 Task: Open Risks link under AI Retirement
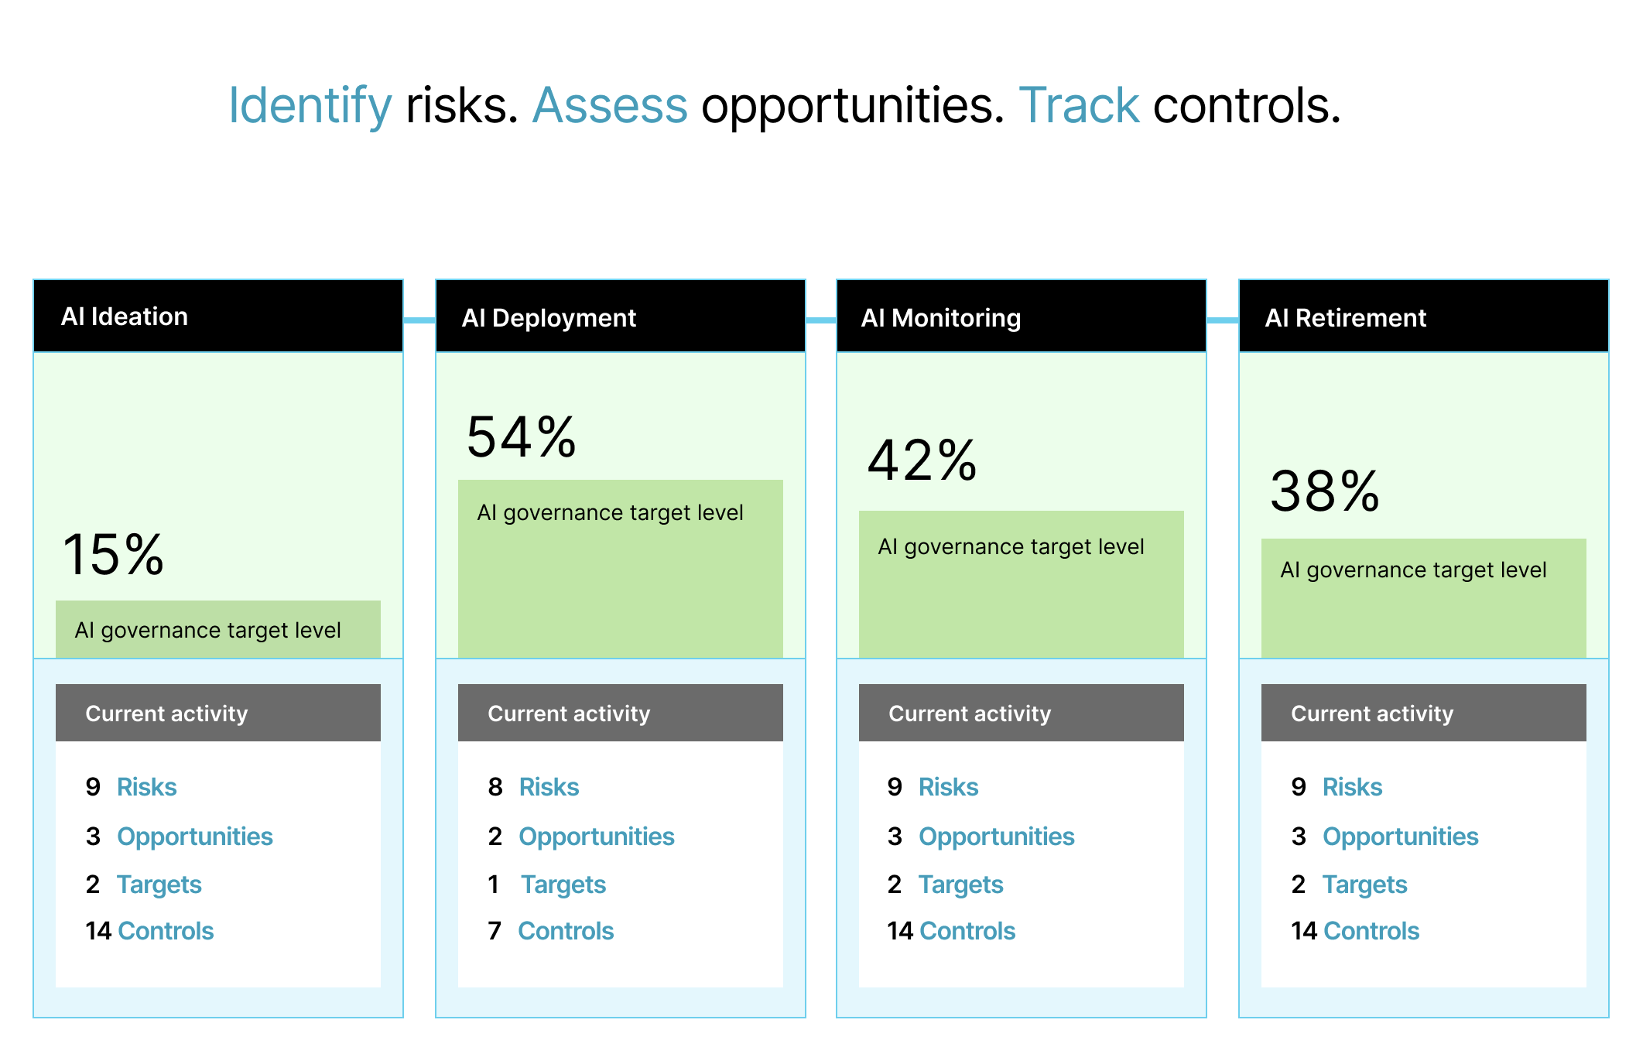pyautogui.click(x=1352, y=787)
